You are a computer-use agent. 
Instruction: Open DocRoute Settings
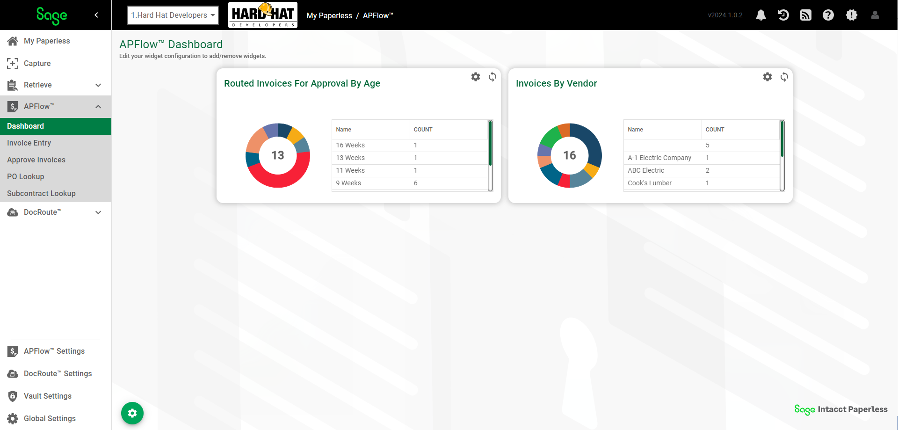tap(58, 374)
